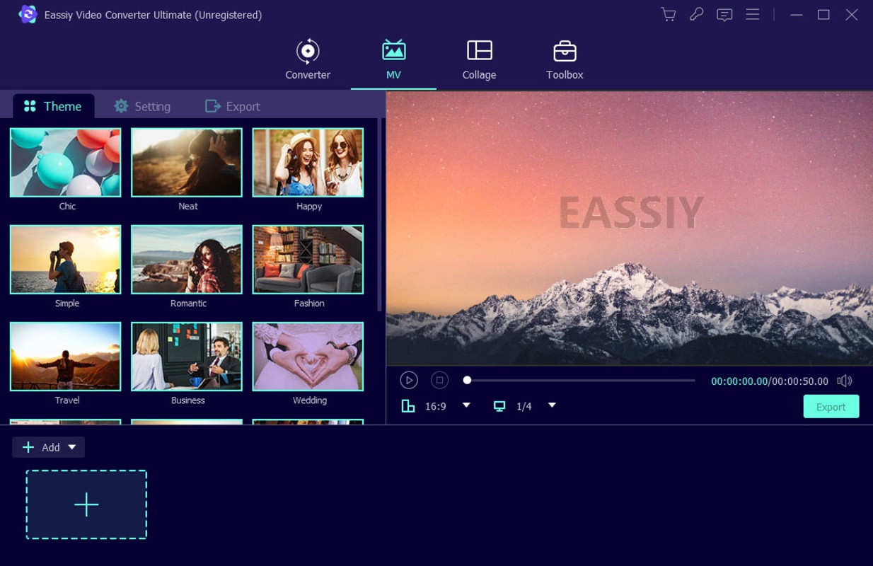Image resolution: width=873 pixels, height=566 pixels.
Task: Open the Add files dropdown arrow
Action: [x=72, y=447]
